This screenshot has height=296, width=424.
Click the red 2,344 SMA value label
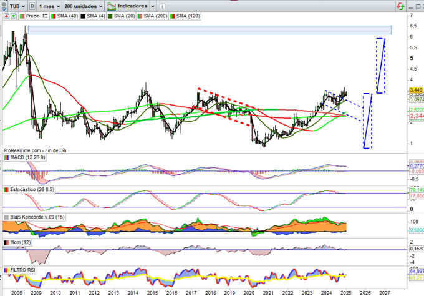pyautogui.click(x=417, y=116)
